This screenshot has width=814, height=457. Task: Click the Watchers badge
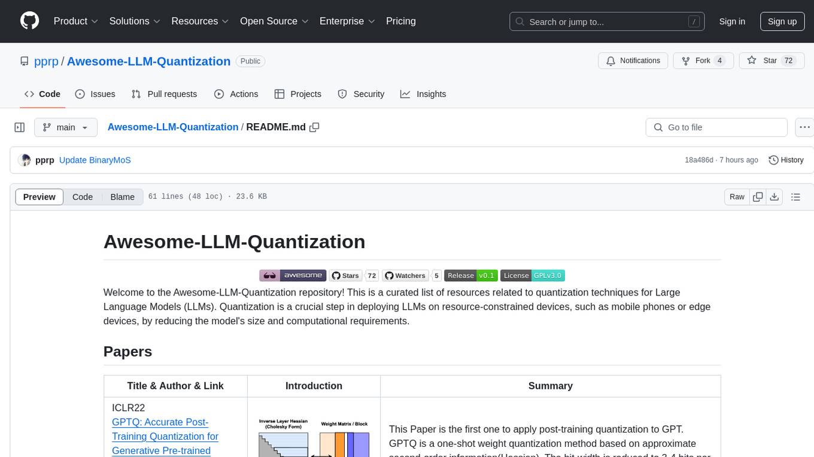412,275
